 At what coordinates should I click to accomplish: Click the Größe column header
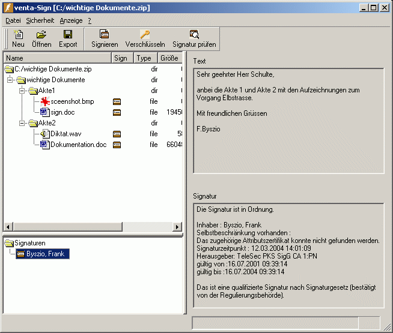170,58
